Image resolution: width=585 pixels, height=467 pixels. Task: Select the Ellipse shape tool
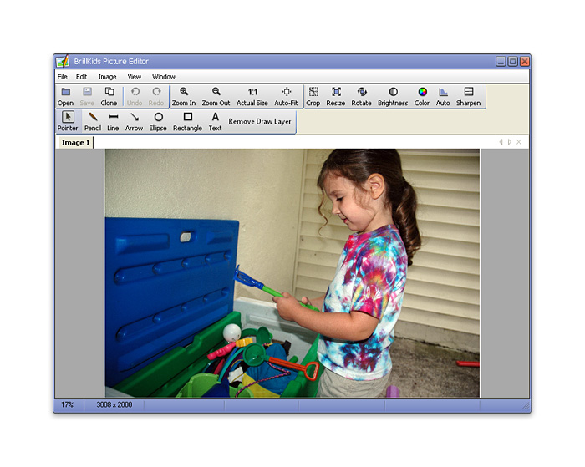(158, 122)
